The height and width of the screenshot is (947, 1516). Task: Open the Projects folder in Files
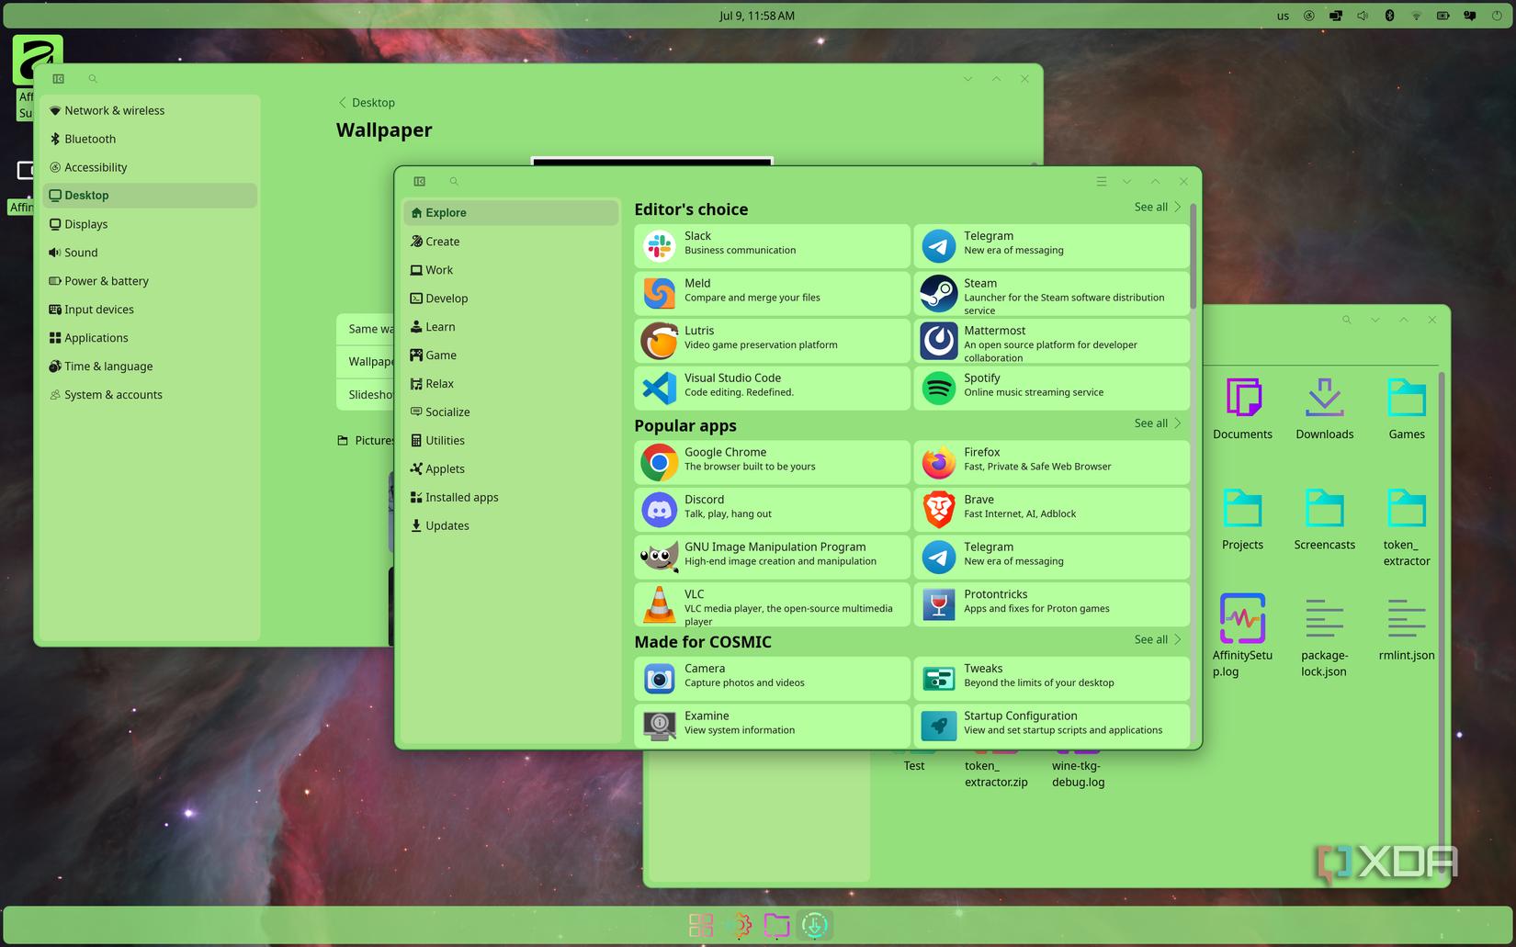[x=1242, y=519]
